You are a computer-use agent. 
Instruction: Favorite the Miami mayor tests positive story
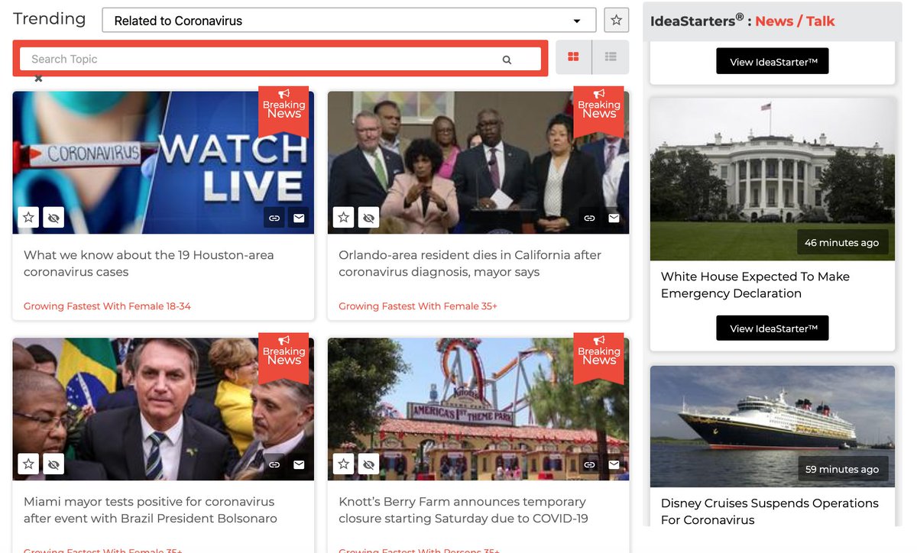click(28, 464)
